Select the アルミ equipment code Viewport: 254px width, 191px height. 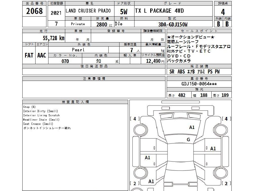pos(201,71)
